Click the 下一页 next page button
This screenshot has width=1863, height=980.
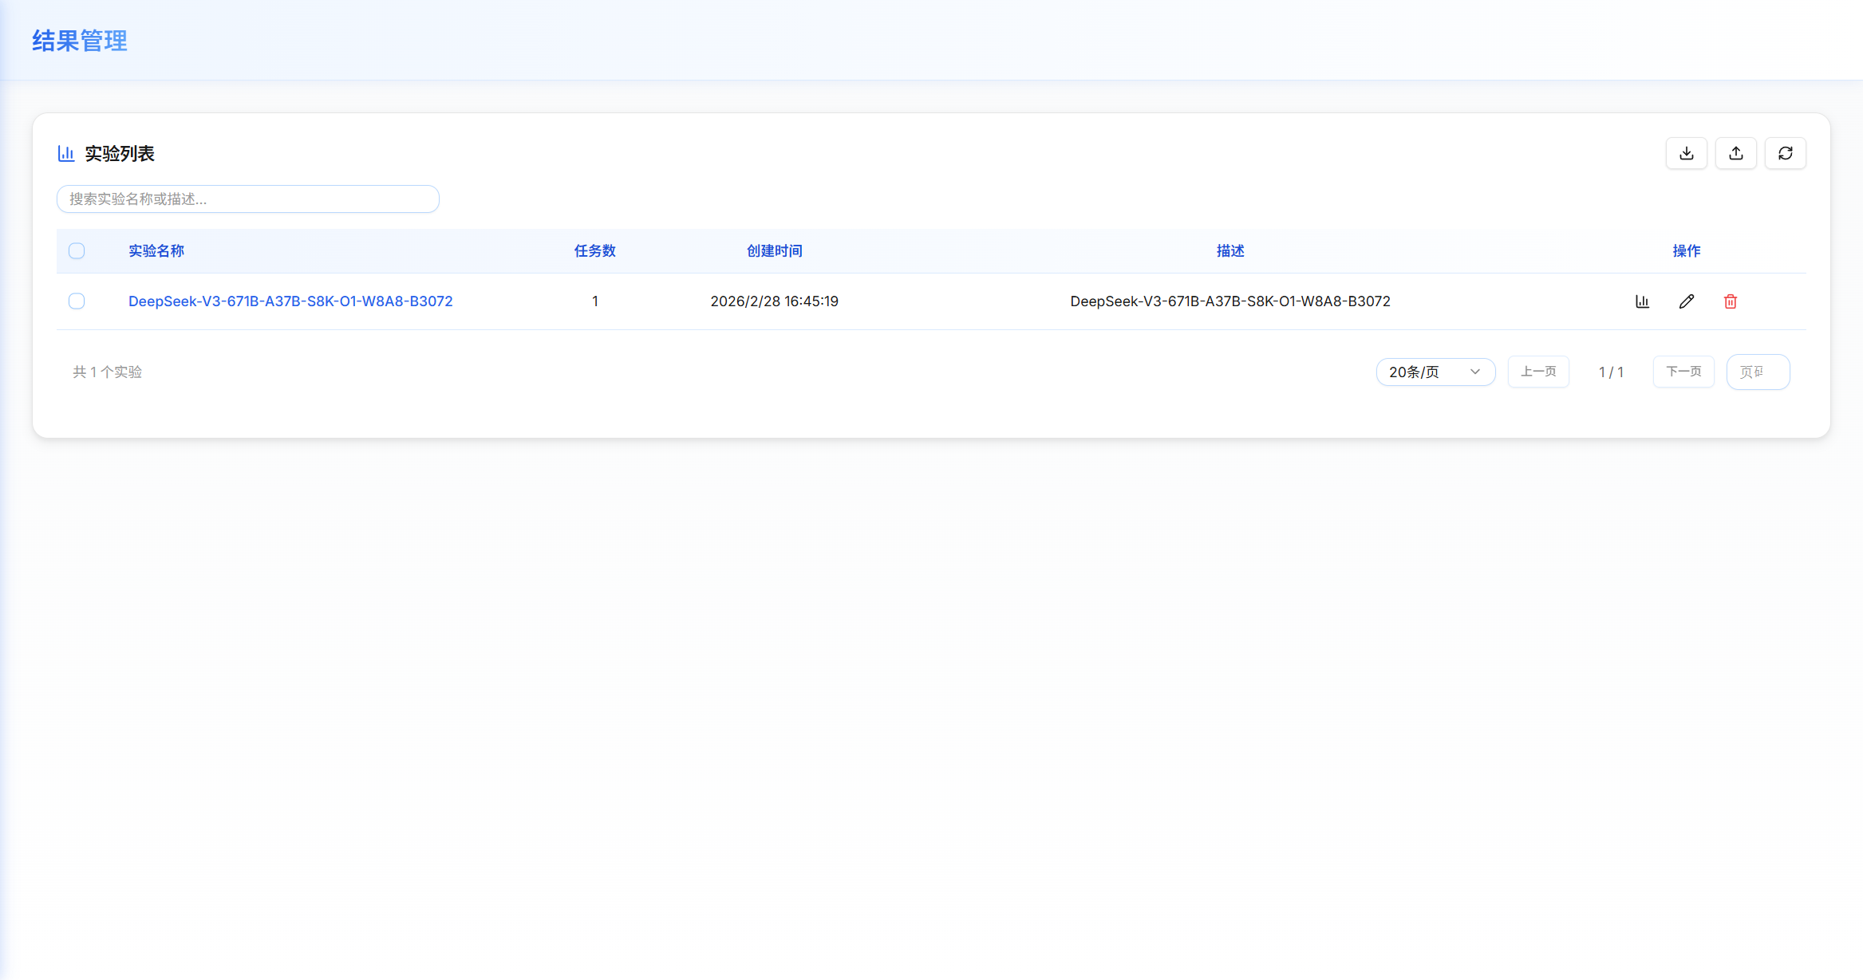point(1683,372)
